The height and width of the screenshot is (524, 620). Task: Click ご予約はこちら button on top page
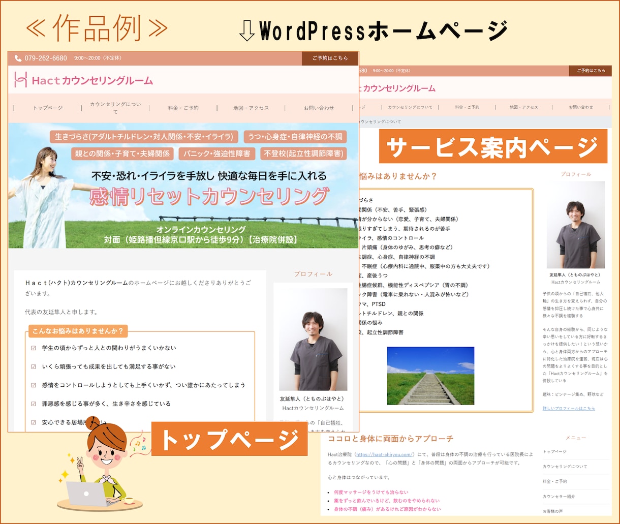330,58
